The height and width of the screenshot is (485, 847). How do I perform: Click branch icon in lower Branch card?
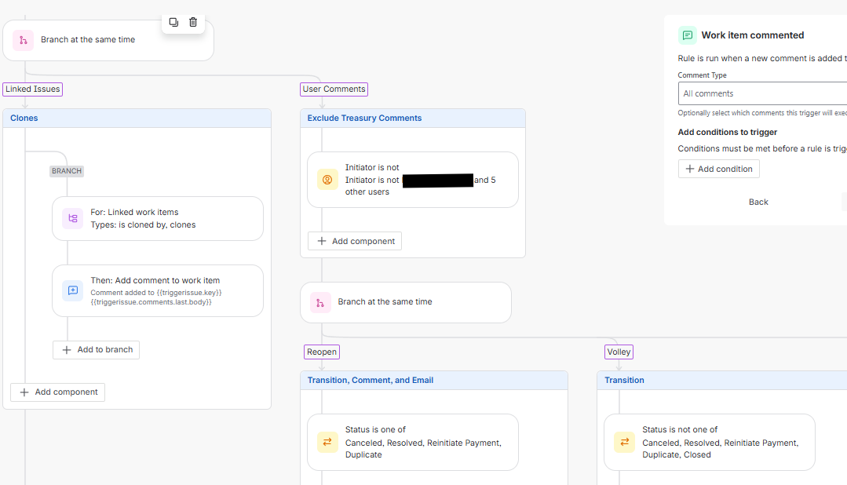(x=320, y=302)
